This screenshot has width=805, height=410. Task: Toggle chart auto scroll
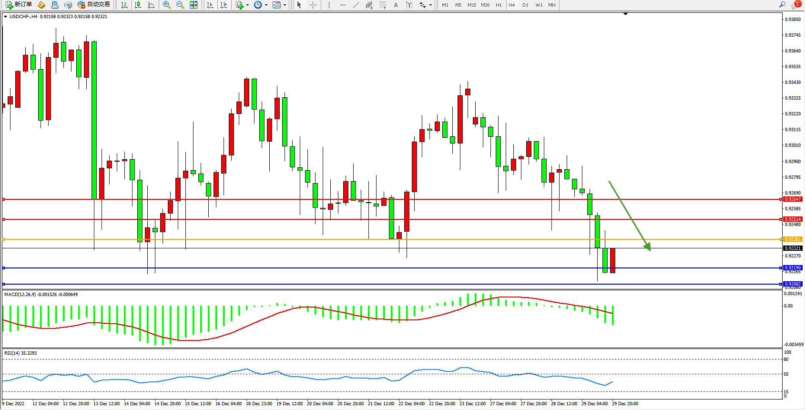tap(210, 5)
